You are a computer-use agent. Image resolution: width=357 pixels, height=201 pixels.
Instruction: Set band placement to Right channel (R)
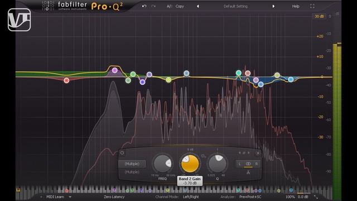pos(257,164)
